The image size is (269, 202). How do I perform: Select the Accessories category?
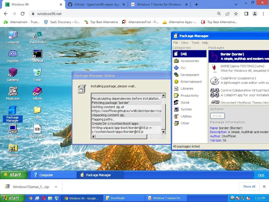(x=190, y=61)
